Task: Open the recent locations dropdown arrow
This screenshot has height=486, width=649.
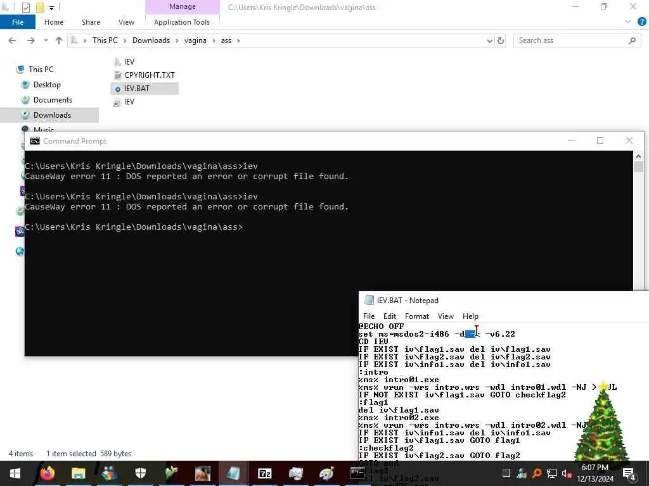Action: (x=46, y=40)
